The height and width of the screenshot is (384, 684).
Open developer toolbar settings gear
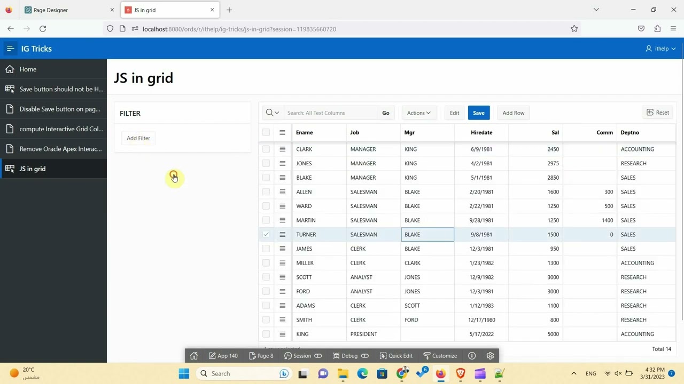tap(490, 356)
